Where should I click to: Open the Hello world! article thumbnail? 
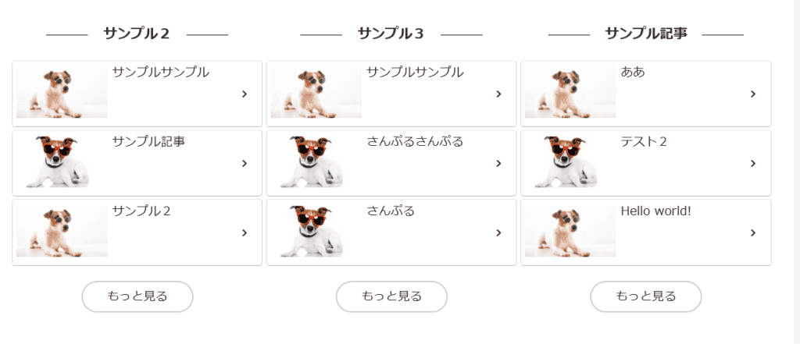[x=570, y=232]
